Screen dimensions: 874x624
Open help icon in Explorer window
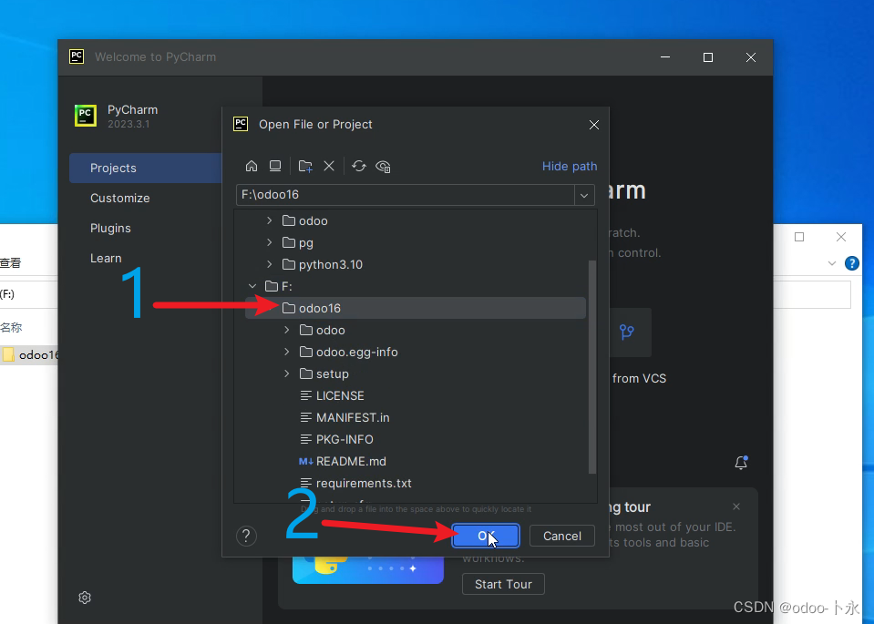point(852,263)
